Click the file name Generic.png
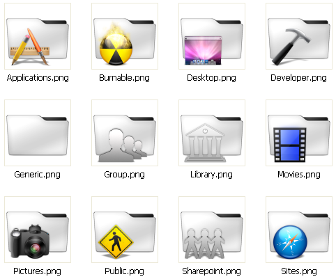The height and width of the screenshot is (279, 336). pos(37,175)
